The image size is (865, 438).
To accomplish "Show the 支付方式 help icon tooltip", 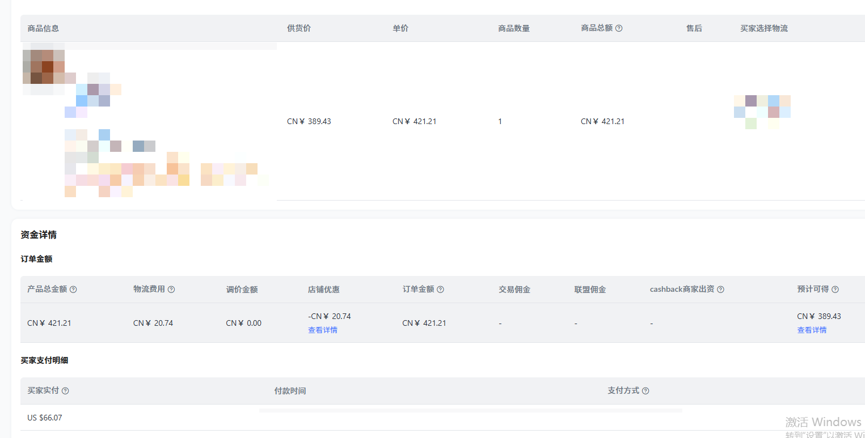I will [645, 391].
